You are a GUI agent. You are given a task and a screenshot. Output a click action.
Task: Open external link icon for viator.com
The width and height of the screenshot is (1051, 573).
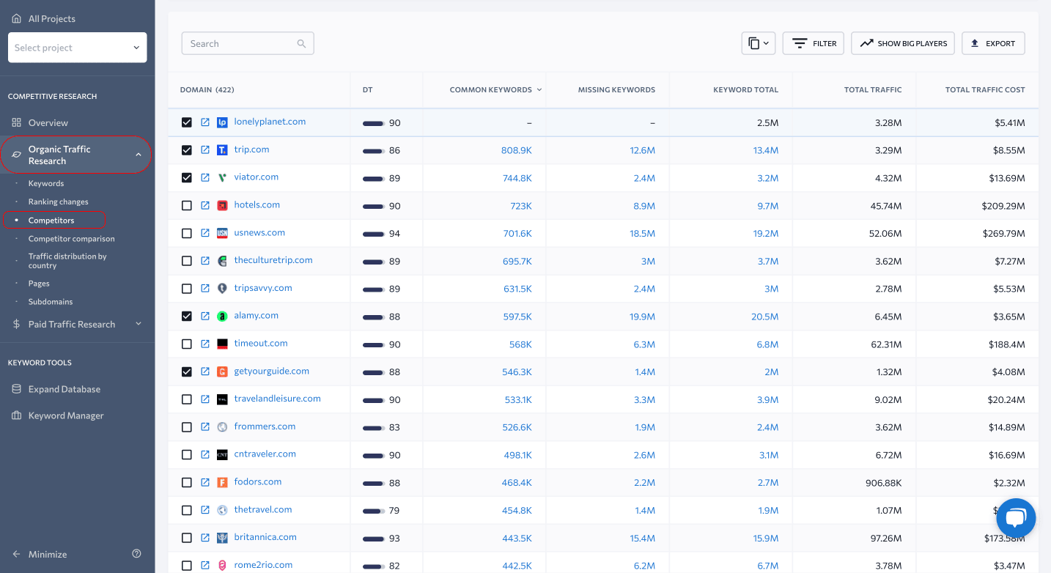205,178
